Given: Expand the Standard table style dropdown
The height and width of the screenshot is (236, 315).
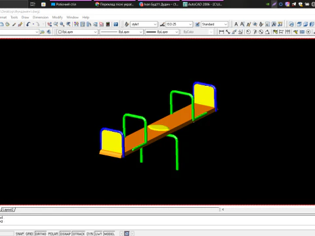Looking at the screenshot, I should tap(226, 24).
